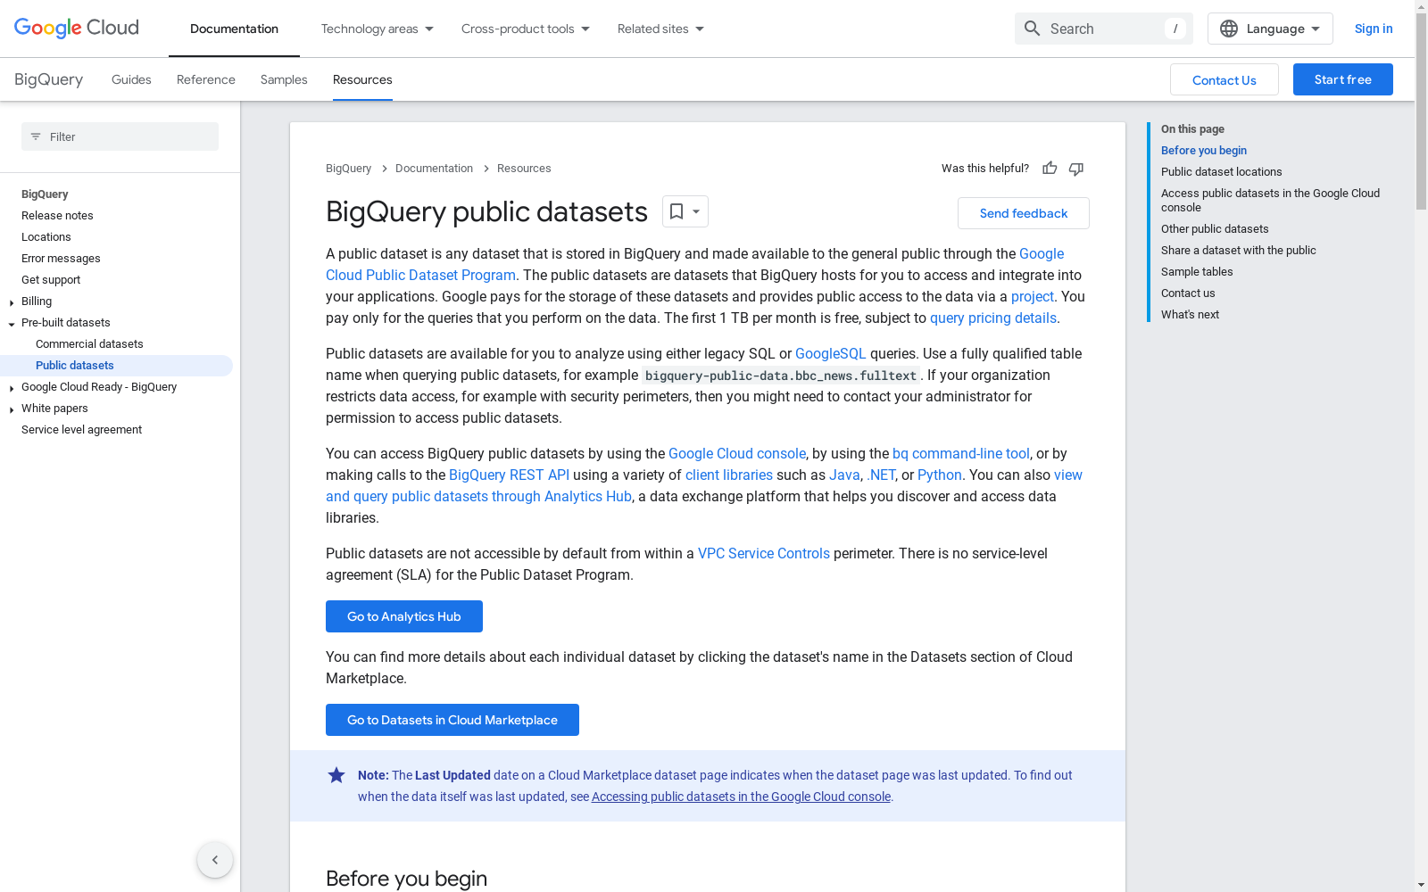Select the Resources tab
1428x892 pixels.
(362, 79)
